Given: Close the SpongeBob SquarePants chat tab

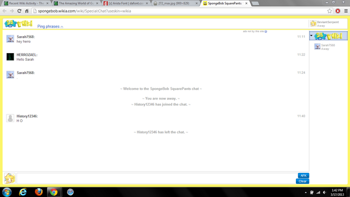Looking at the screenshot, I should point(246,3).
